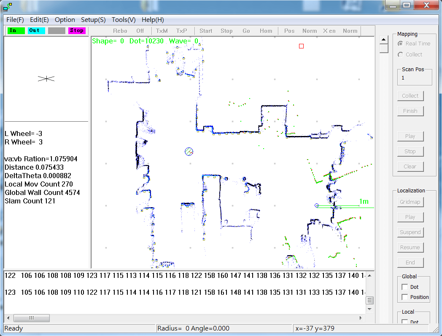Toggle the Global Dot checkbox
442x336 pixels.
click(x=404, y=287)
